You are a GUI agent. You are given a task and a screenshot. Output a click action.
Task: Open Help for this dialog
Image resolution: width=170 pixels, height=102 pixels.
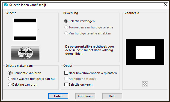(112, 96)
